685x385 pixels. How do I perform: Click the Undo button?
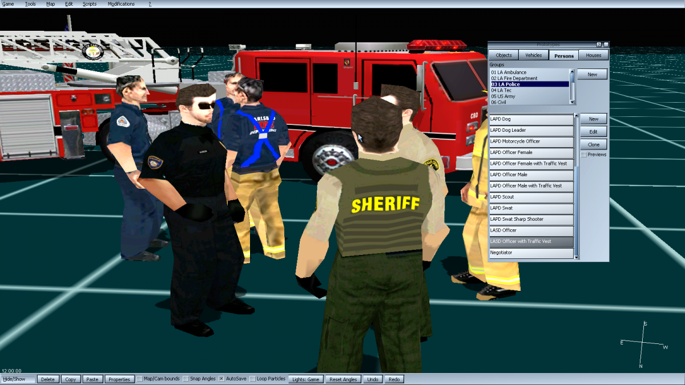pos(372,379)
